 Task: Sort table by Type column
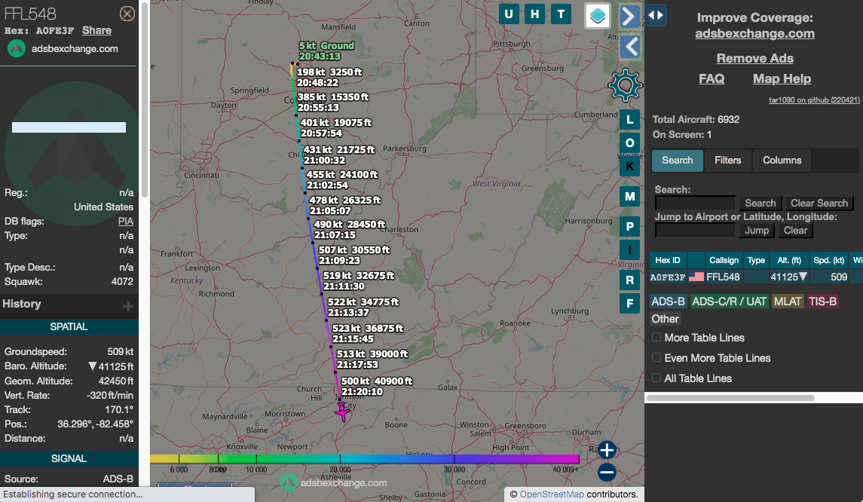coord(756,260)
